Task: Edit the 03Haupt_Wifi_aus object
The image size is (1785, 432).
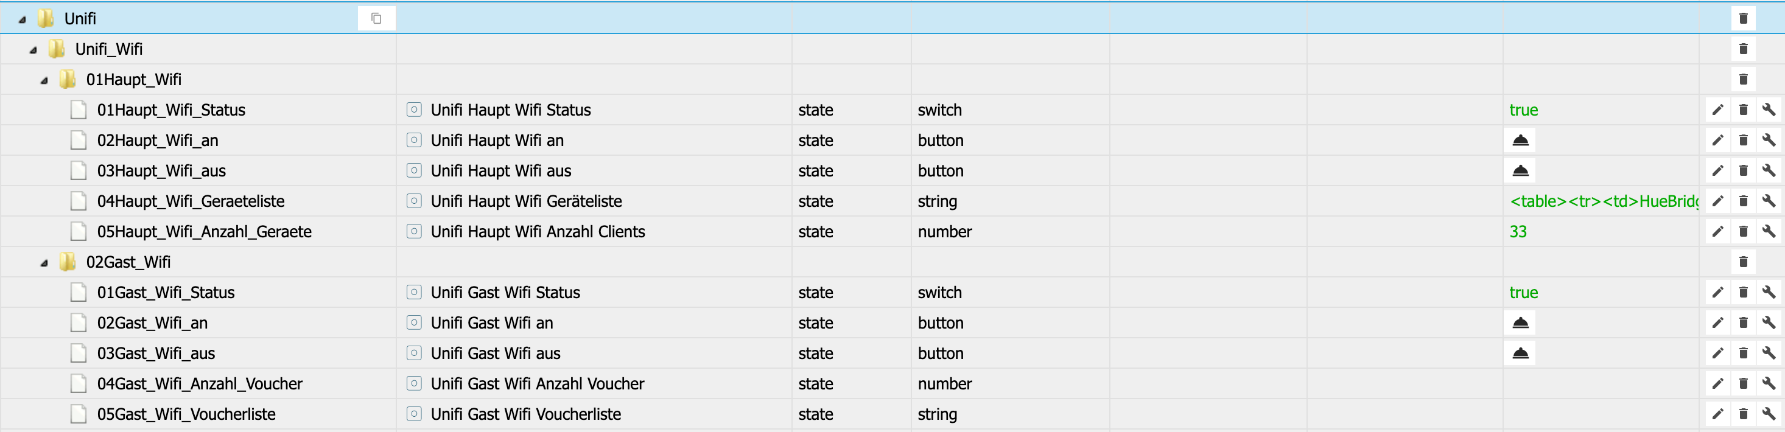Action: (x=1718, y=170)
